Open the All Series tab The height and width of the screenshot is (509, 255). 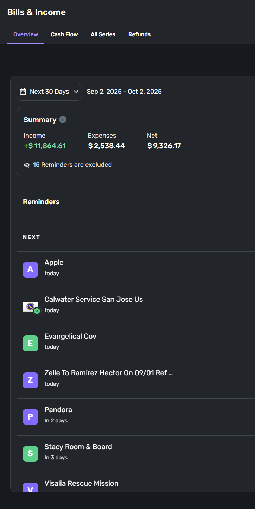tap(103, 34)
